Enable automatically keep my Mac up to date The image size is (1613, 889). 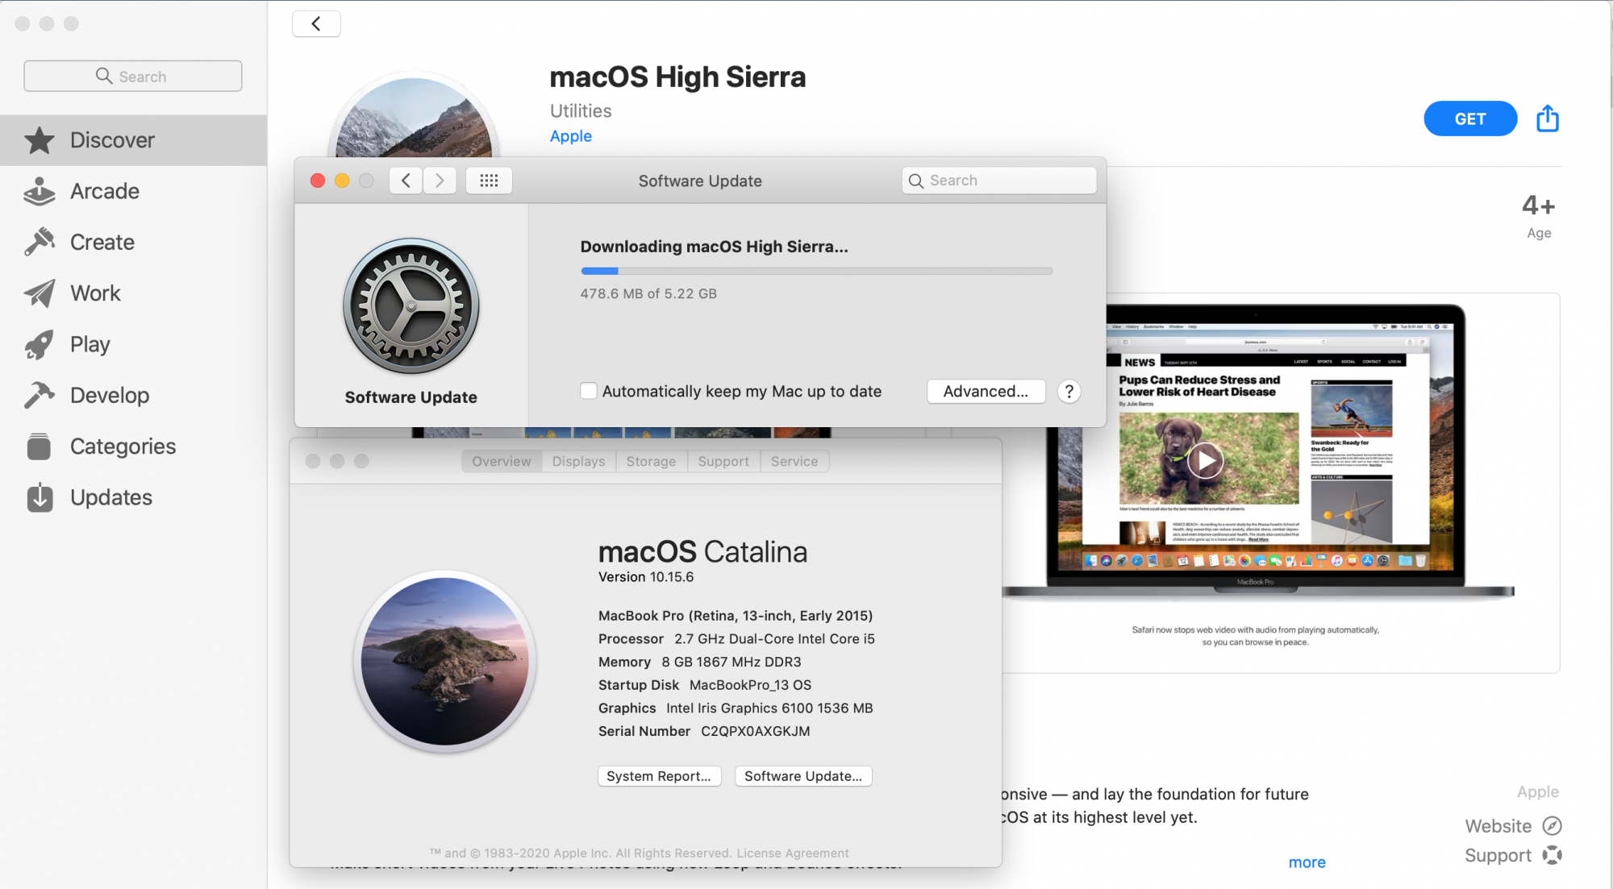click(x=589, y=391)
